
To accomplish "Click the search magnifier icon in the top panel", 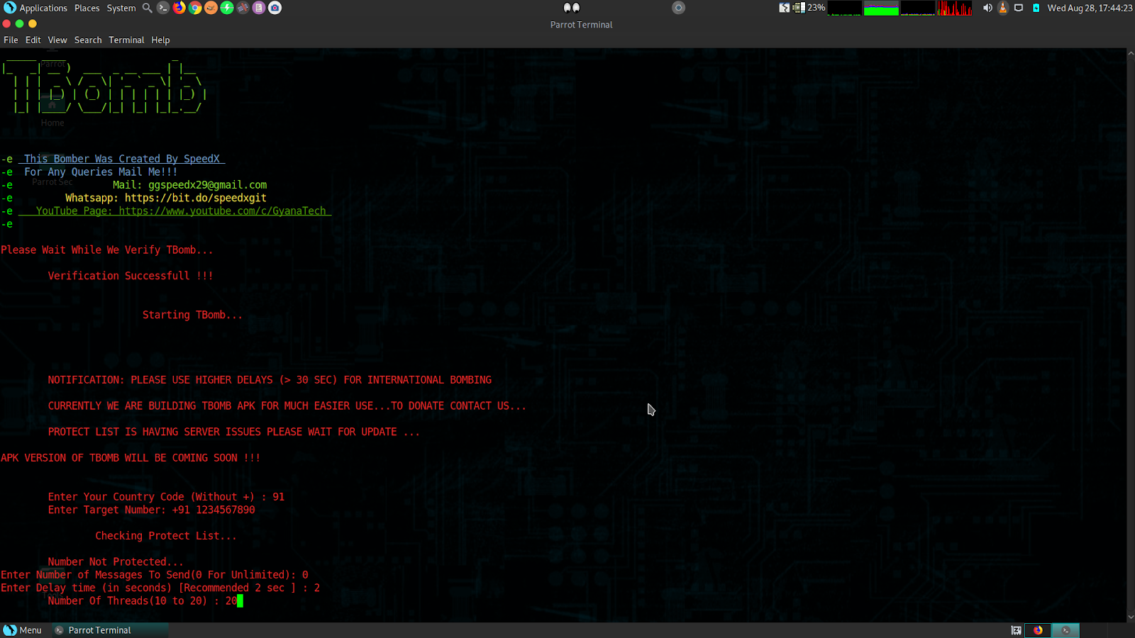I will 147,8.
